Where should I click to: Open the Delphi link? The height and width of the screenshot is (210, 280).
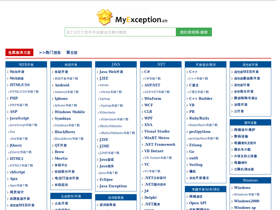pyautogui.click(x=150, y=197)
